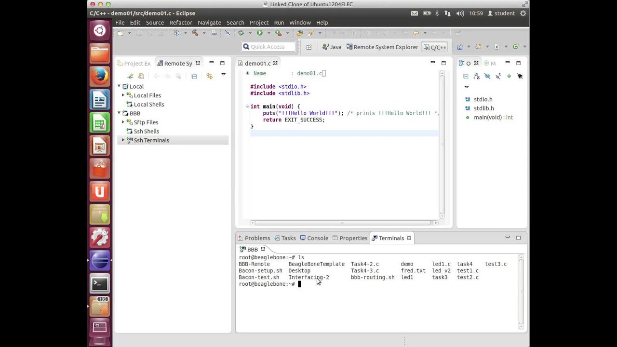Click the binary 010 toolbar icon

[214, 33]
